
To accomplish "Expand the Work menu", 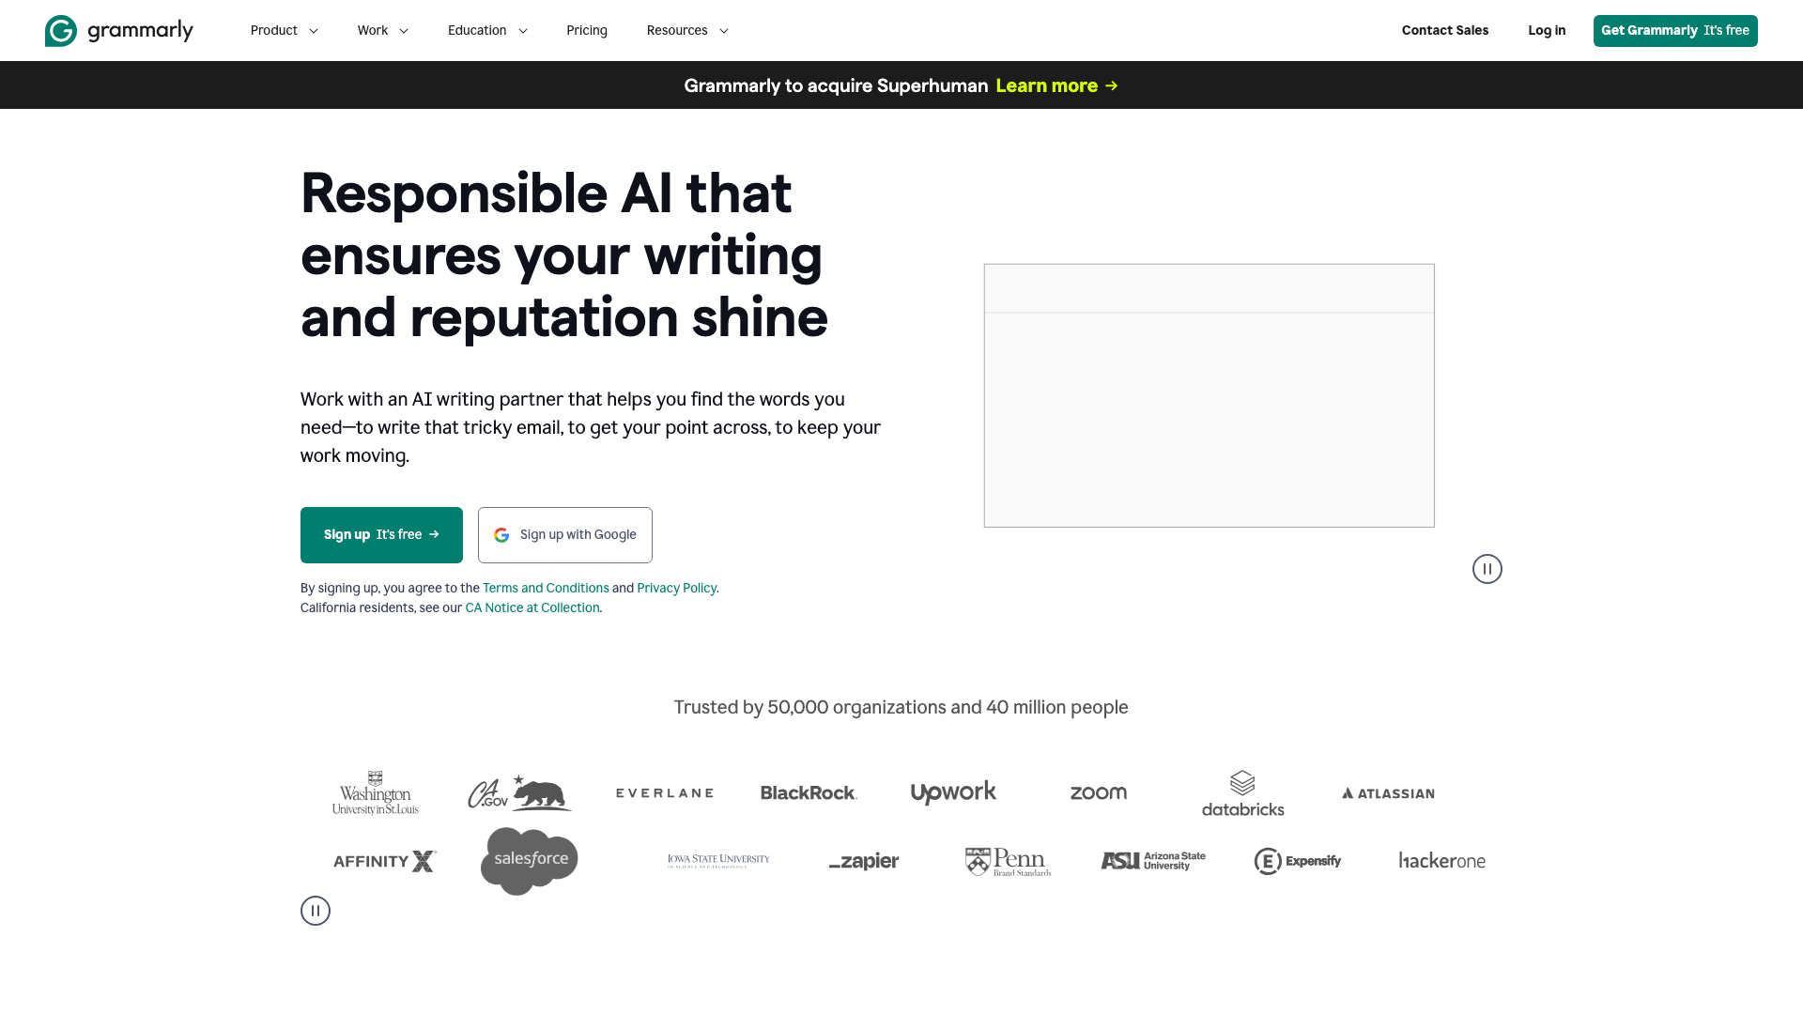I will (x=382, y=30).
